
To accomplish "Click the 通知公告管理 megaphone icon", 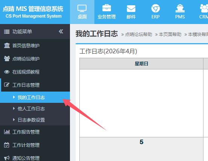I will 7,158.
